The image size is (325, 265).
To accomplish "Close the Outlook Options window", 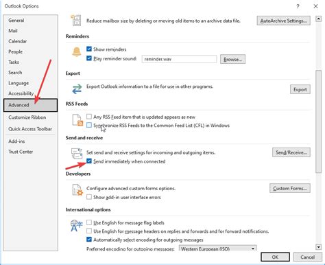I will pyautogui.click(x=315, y=6).
